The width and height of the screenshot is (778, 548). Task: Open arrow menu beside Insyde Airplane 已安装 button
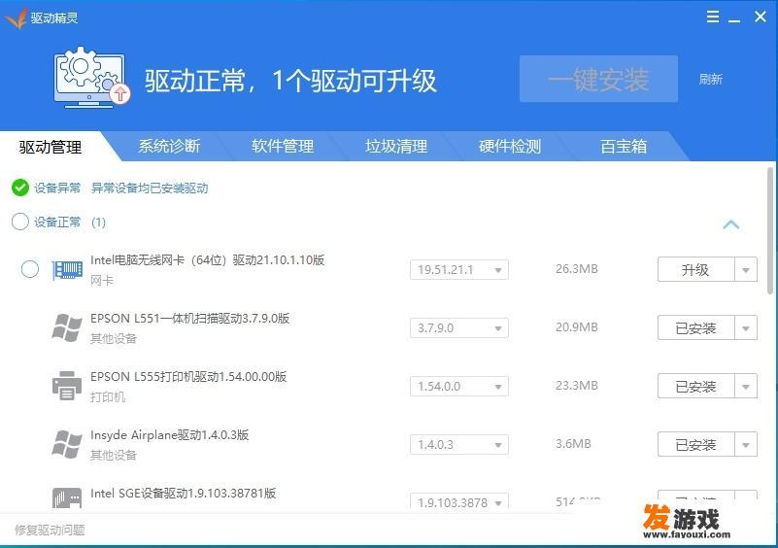(746, 444)
